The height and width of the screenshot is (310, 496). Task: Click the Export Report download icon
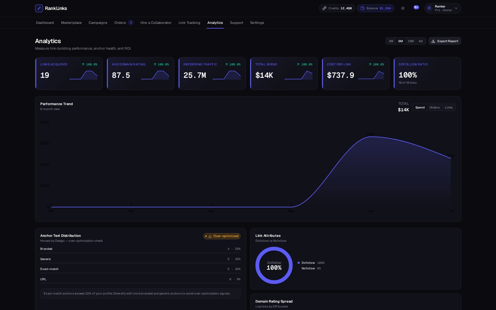433,41
